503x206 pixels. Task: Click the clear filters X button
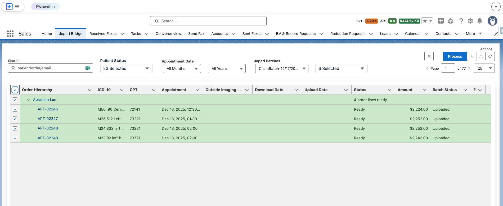(x=429, y=56)
